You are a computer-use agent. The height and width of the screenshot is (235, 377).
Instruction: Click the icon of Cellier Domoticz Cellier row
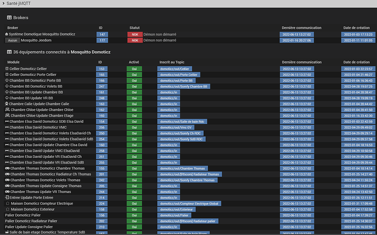(7, 69)
